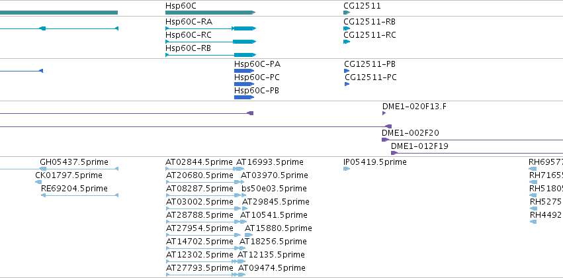The height and width of the screenshot is (278, 563).
Task: Select transcript CG12511-RC label
Action: [x=370, y=35]
